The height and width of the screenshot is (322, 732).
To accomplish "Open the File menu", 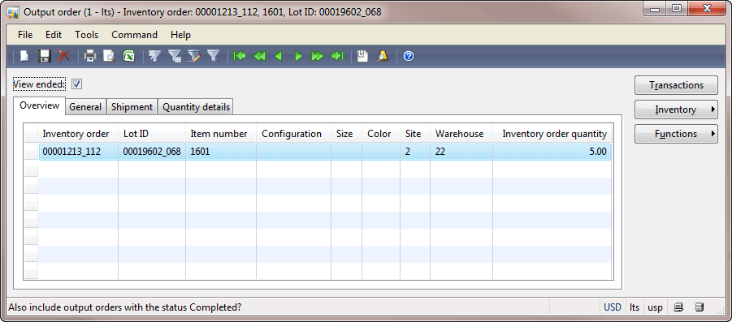I will point(25,35).
